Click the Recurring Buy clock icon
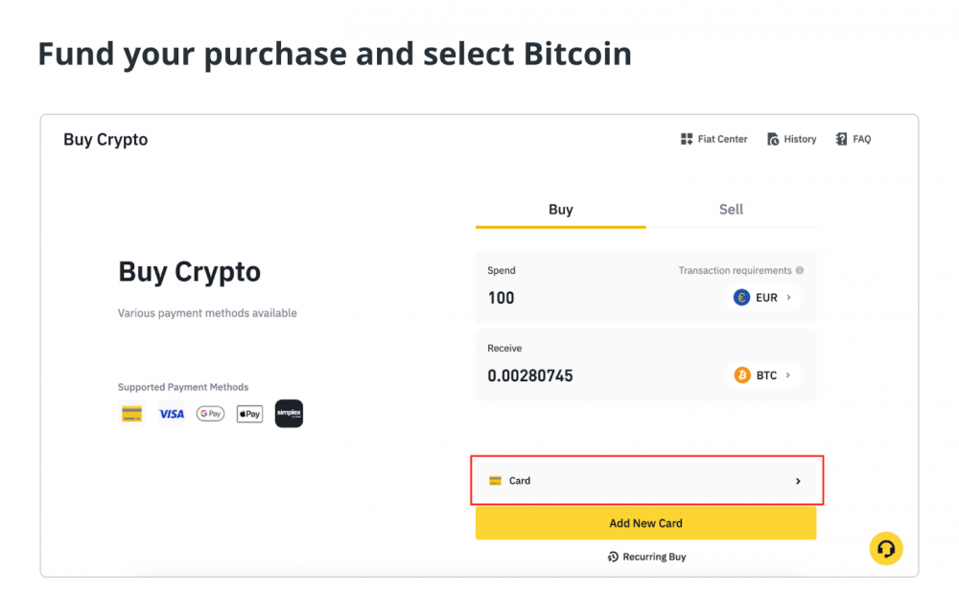 coord(613,557)
